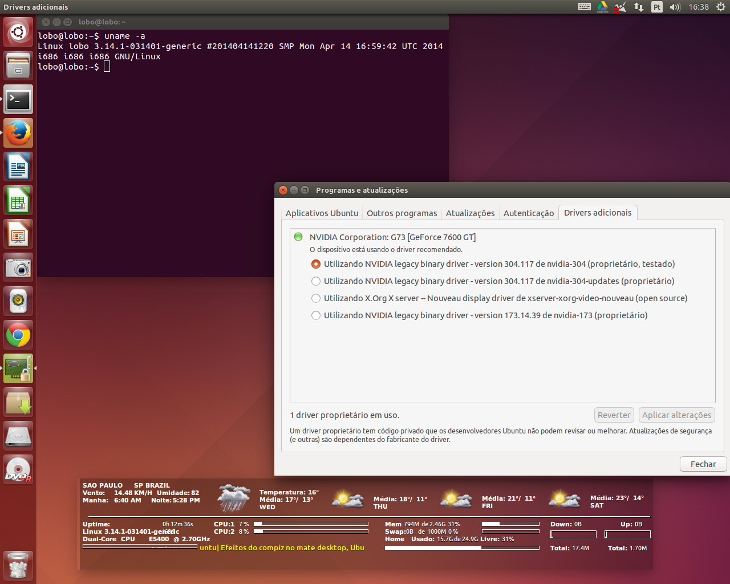The image size is (730, 584).
Task: Click the Reverter button
Action: click(x=614, y=415)
